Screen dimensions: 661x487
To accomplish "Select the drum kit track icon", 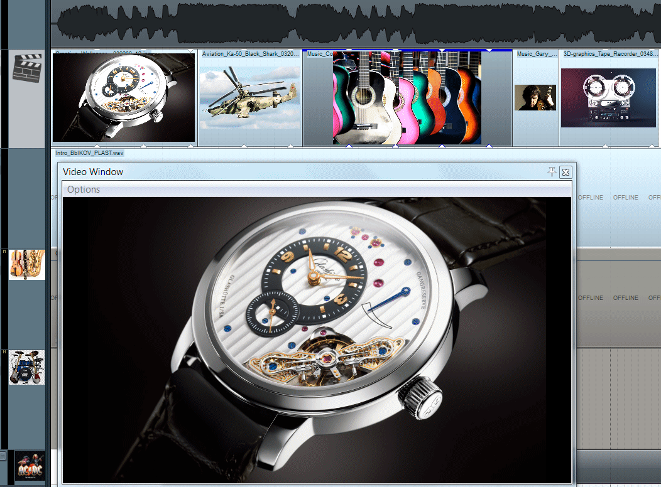I will (x=27, y=367).
